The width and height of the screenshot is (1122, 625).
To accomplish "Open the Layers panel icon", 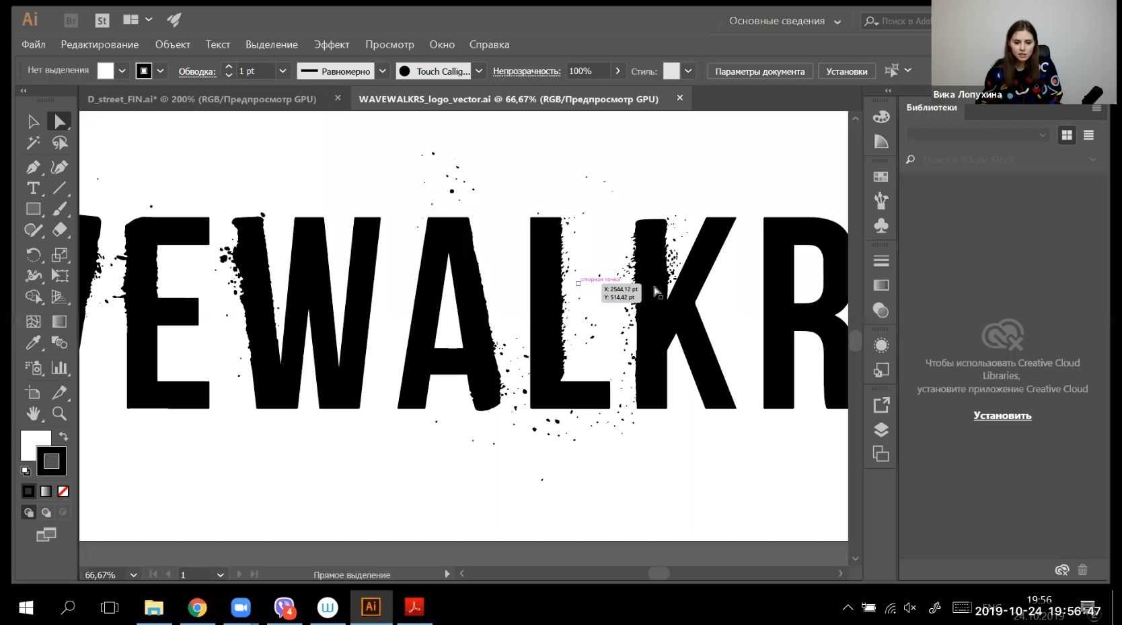I will tap(881, 430).
